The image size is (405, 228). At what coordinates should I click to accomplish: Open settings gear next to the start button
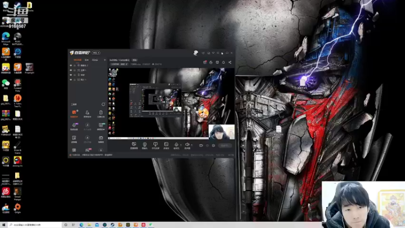[213, 145]
